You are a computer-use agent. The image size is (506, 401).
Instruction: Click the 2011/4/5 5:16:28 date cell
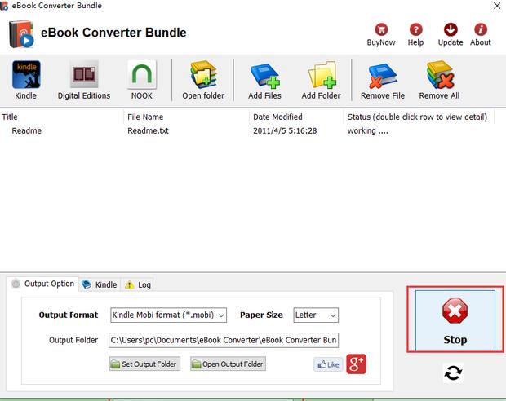[x=285, y=131]
